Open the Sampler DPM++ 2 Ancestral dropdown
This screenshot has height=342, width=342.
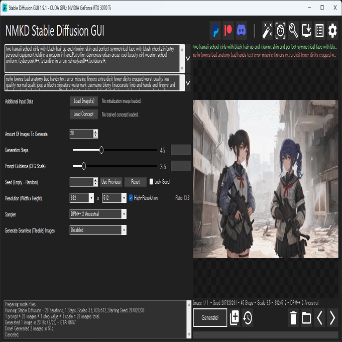124,214
